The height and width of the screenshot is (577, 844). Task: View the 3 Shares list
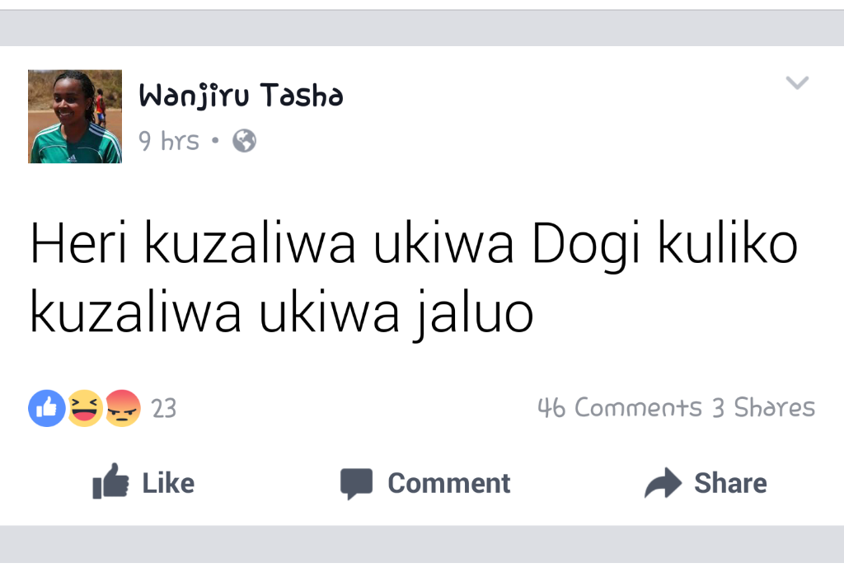pyautogui.click(x=763, y=407)
